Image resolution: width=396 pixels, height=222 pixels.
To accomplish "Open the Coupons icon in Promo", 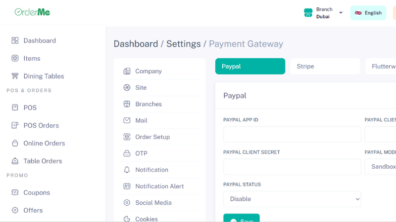I will pyautogui.click(x=15, y=192).
